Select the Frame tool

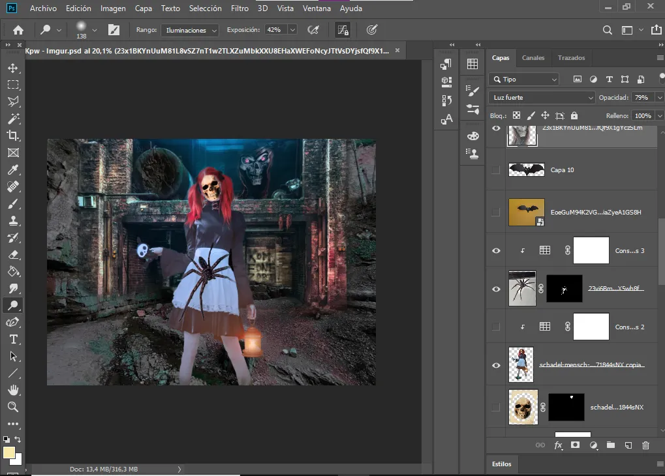(x=12, y=153)
